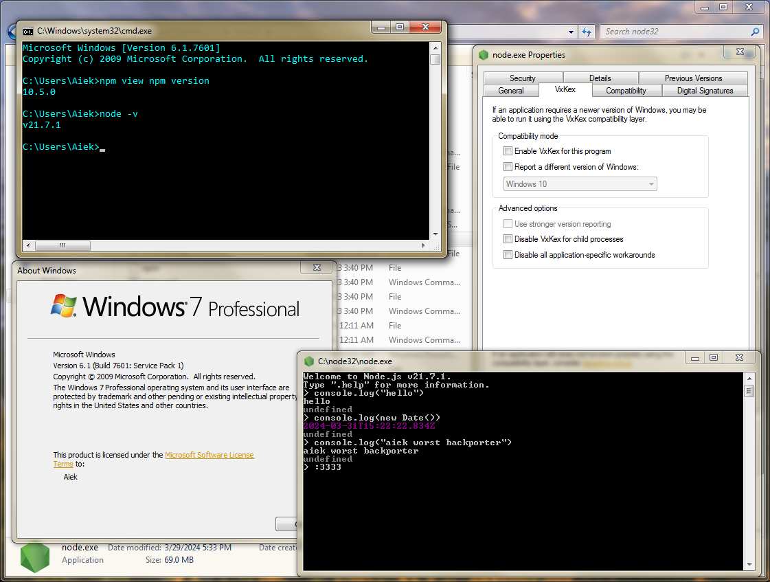Click node.exe console scrollbar up arrow
The width and height of the screenshot is (770, 582).
click(749, 378)
